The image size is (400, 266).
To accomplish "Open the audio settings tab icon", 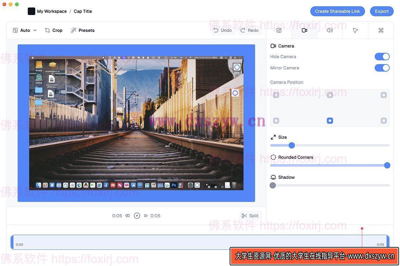I will coord(330,30).
